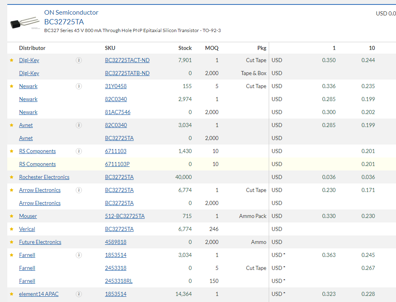
Task: Click the Pkg column header
Action: coord(262,48)
